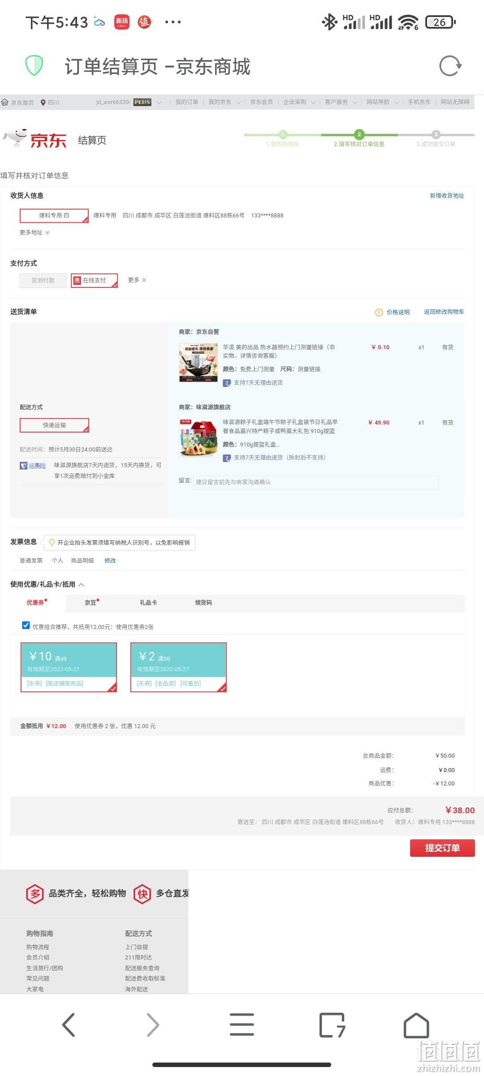Click checkout progress step 3 marker
This screenshot has height=1076, width=484.
436,134
